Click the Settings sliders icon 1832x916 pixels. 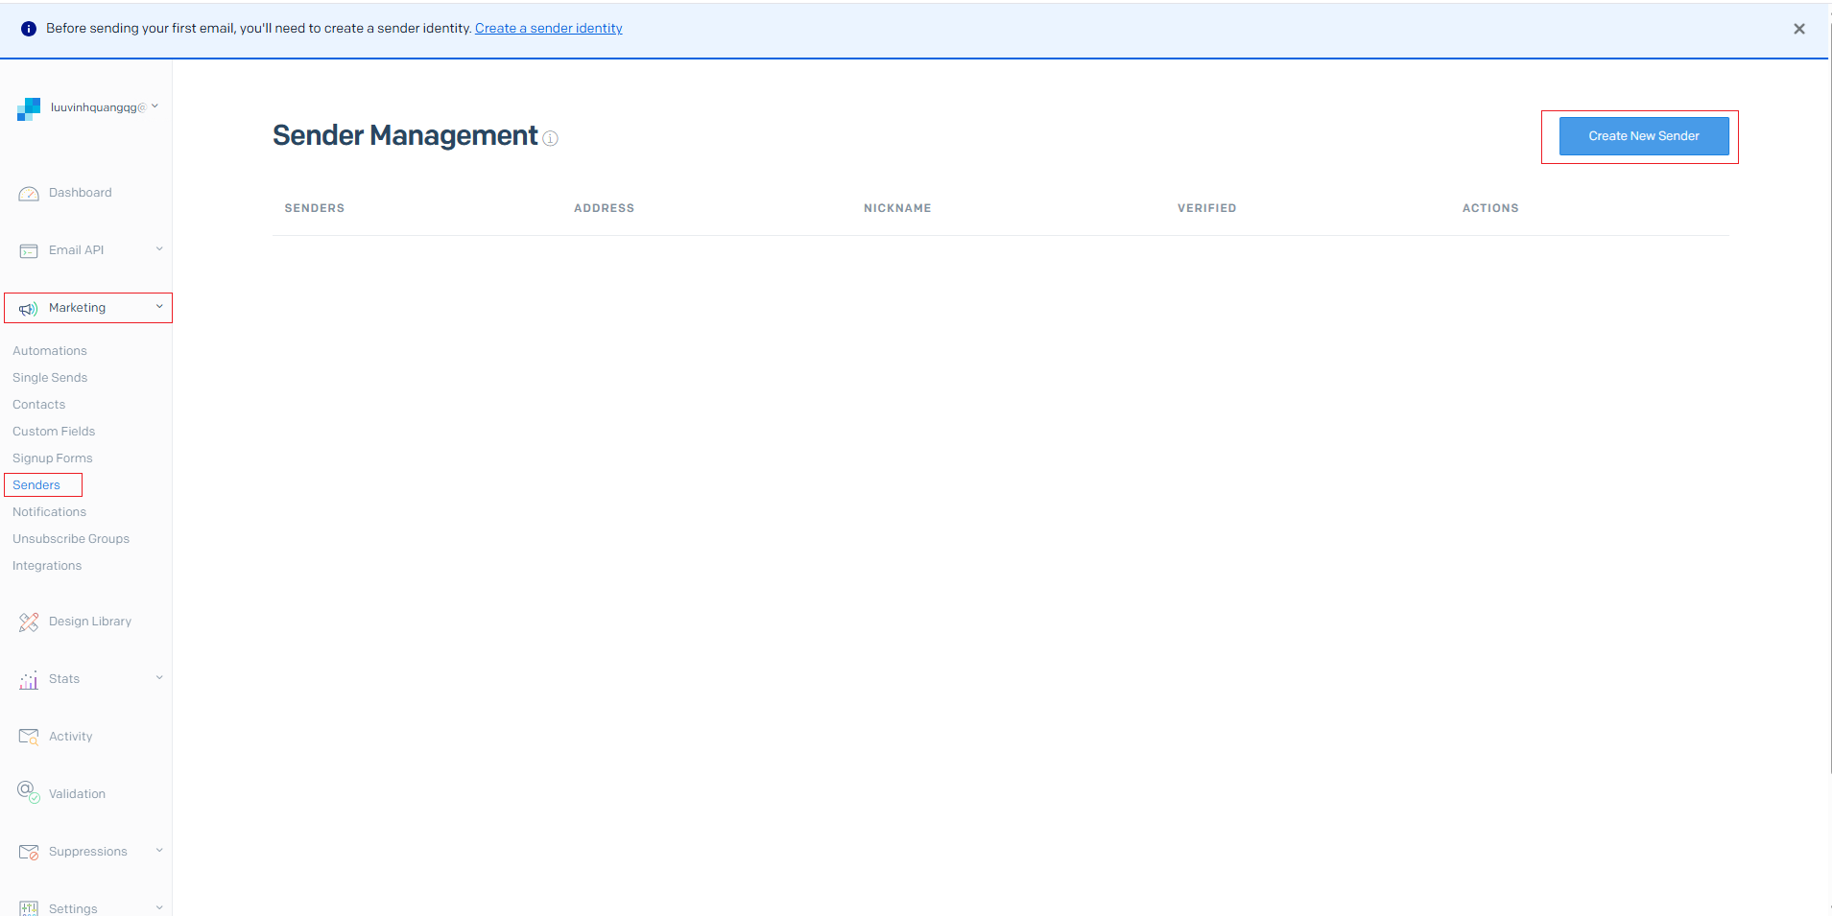29,908
